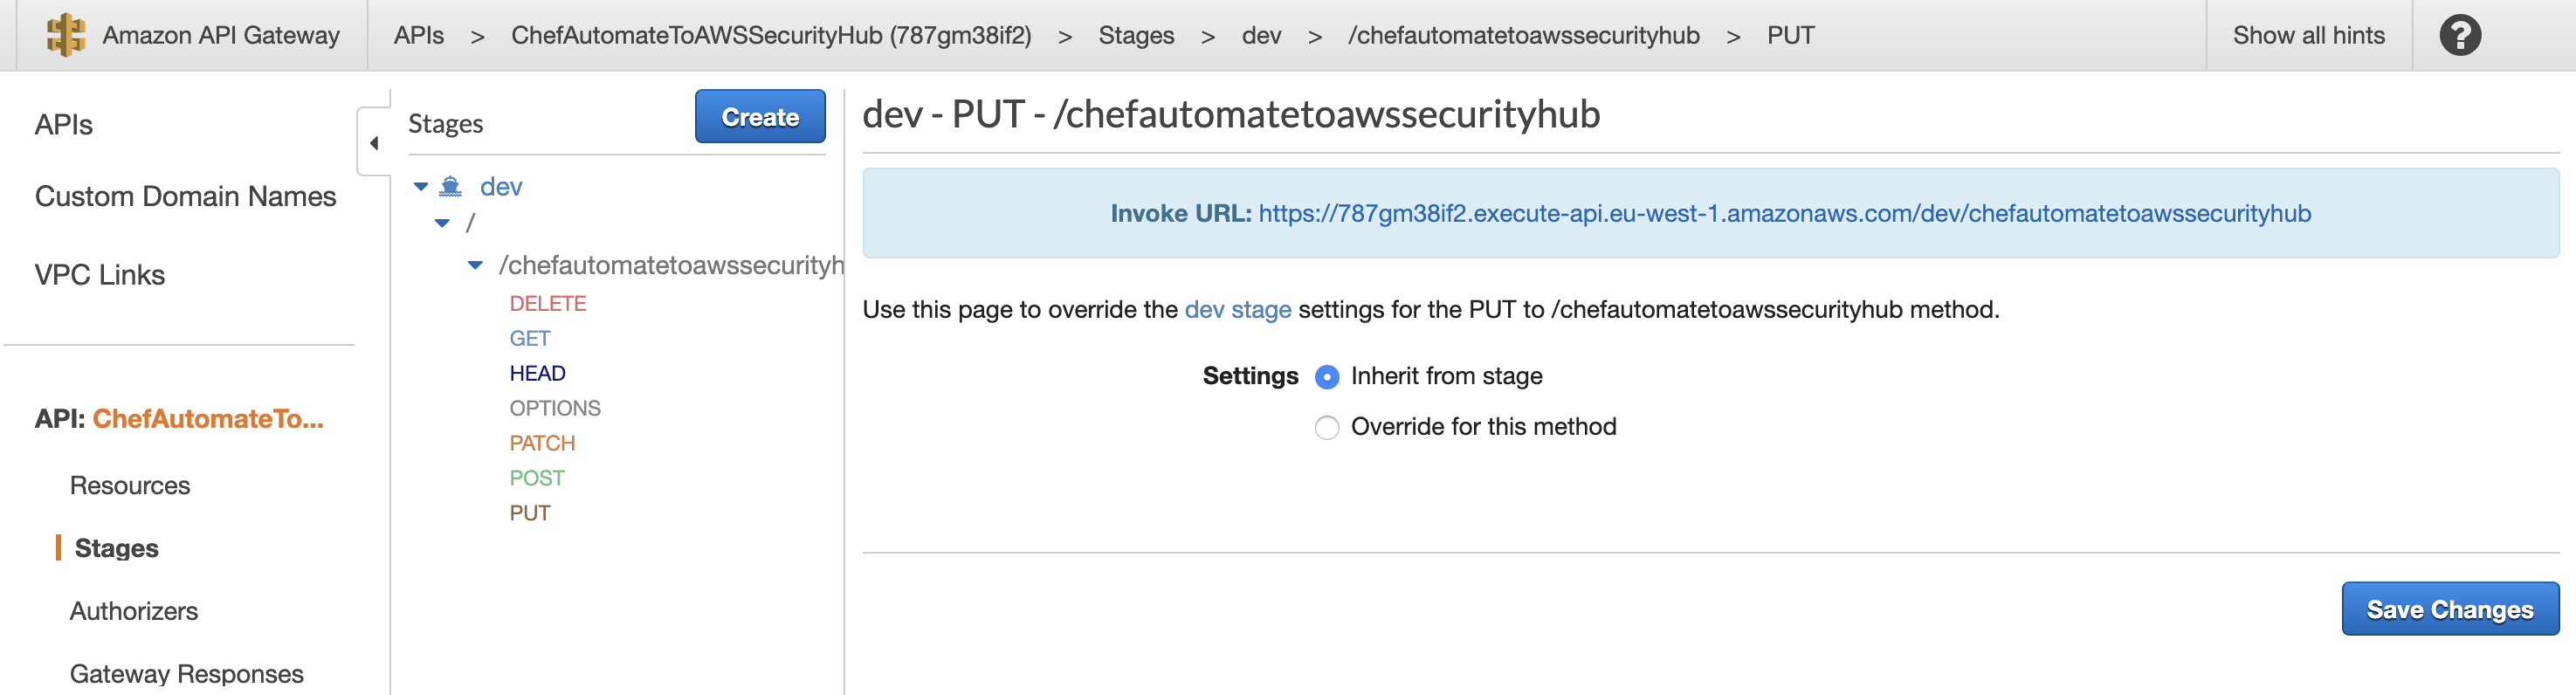Open Stages section in sidebar
This screenshot has height=695, width=2576.
click(x=117, y=549)
